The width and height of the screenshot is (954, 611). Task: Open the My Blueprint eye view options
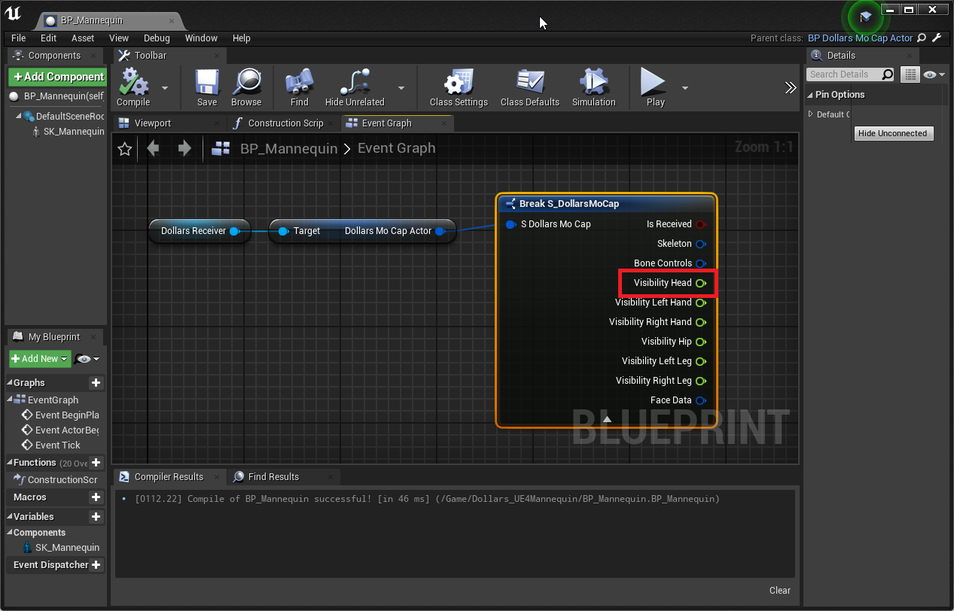[87, 359]
